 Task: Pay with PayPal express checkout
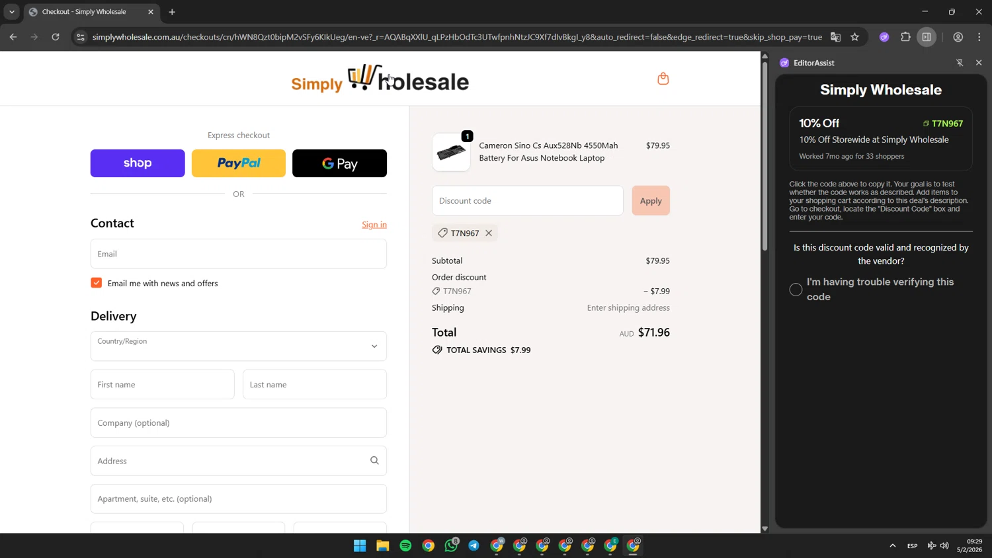point(239,163)
